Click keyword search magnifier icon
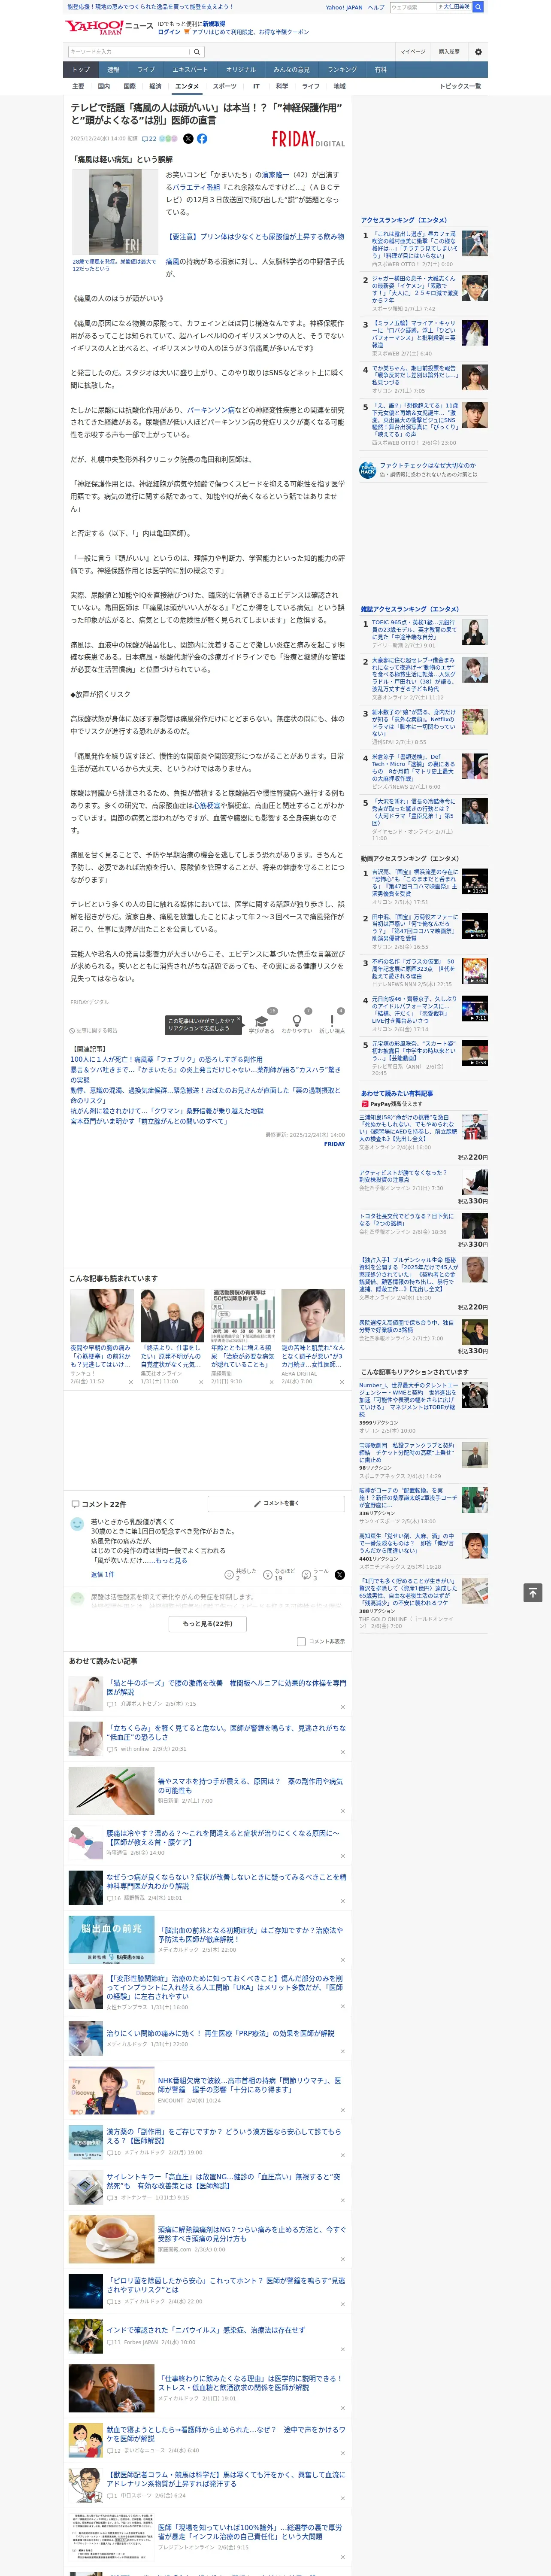 click(197, 52)
